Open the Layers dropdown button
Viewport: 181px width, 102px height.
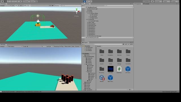pos(167,1)
